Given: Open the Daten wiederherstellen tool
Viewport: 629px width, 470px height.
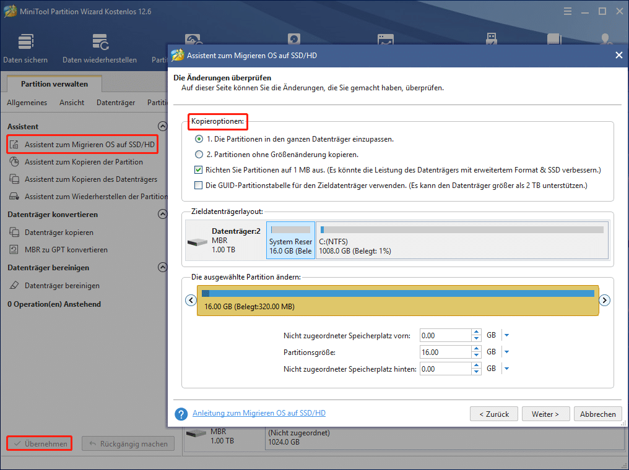Looking at the screenshot, I should point(100,48).
